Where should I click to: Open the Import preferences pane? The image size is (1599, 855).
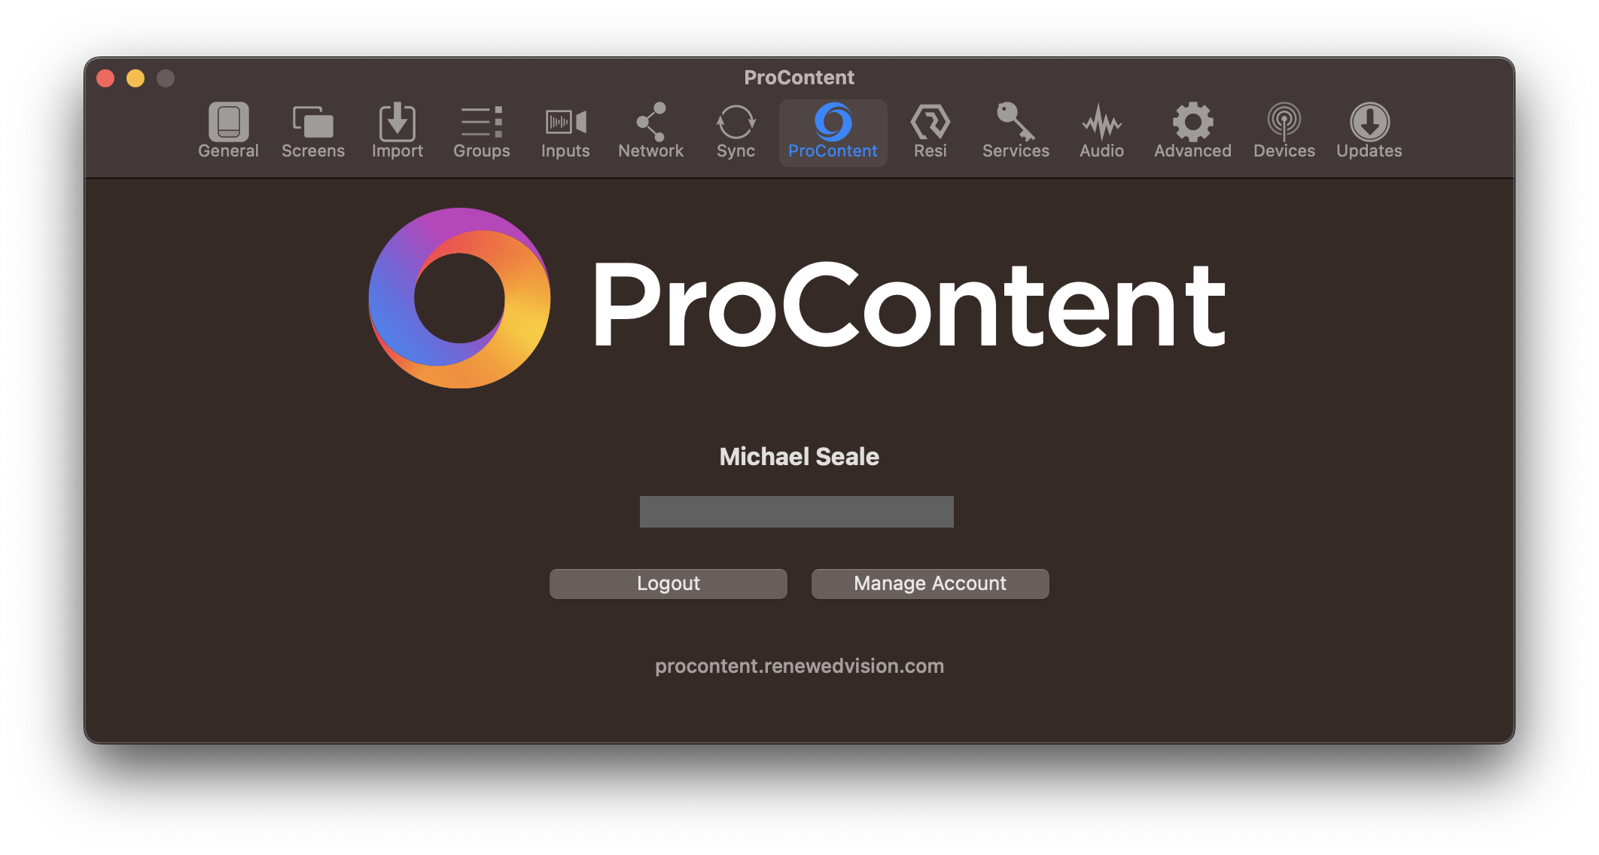coord(397,132)
